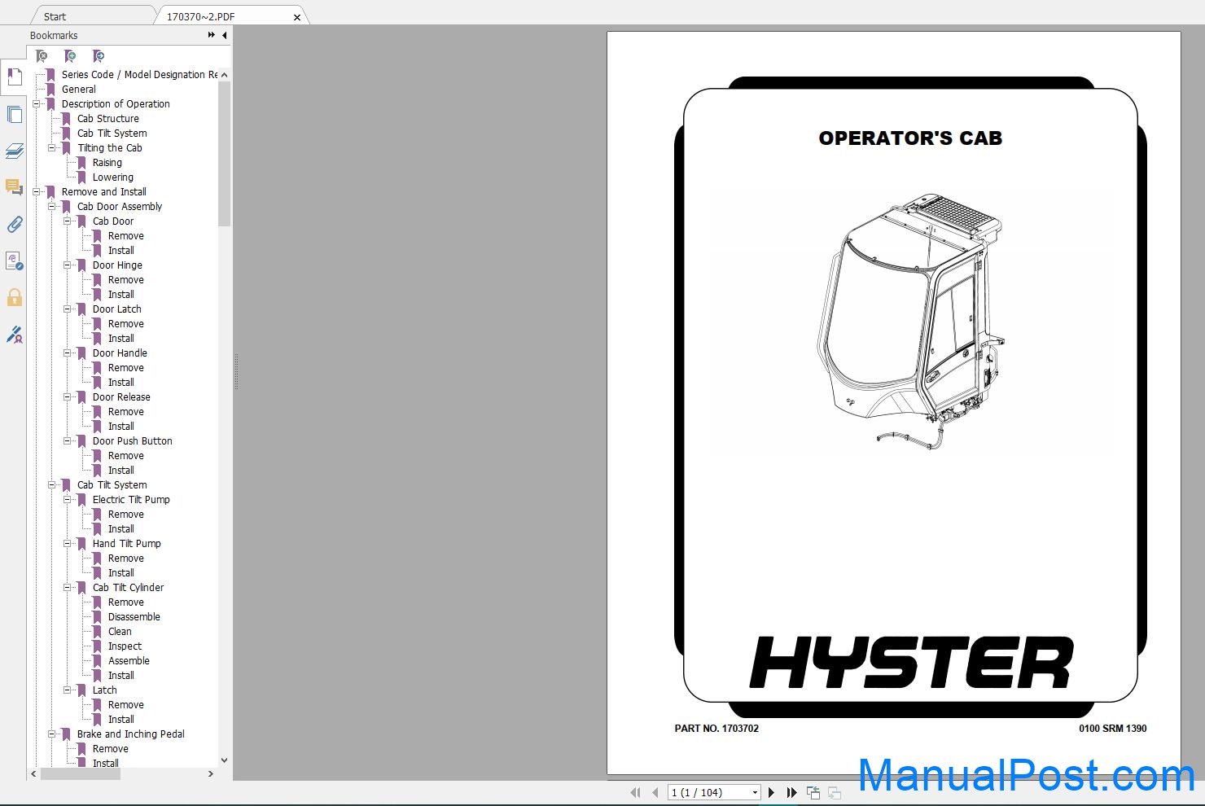This screenshot has width=1205, height=806.
Task: Click the bookmark with blue arrow toolbar icon
Action: (x=99, y=56)
